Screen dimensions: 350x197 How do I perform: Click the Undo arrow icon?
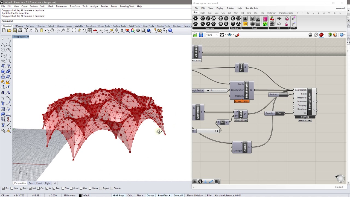pos(47,31)
